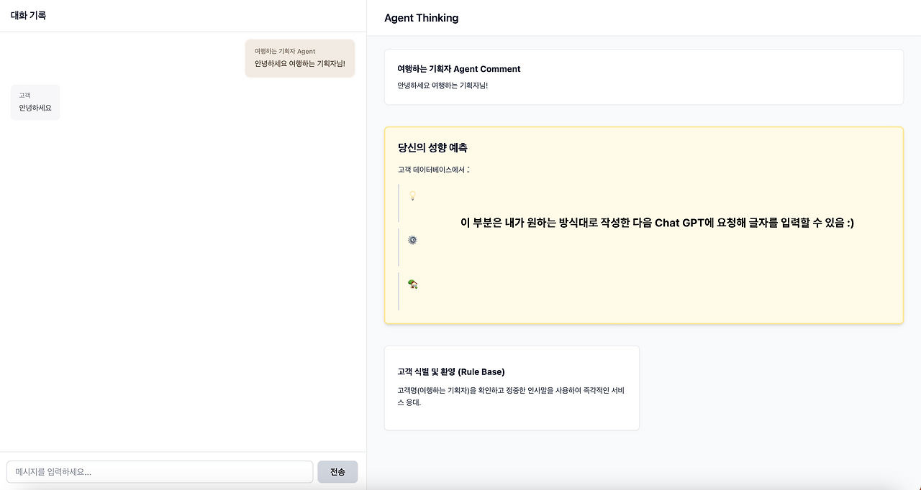Select the 여행하는 기획자 Agent label
The height and width of the screenshot is (490, 921).
283,51
